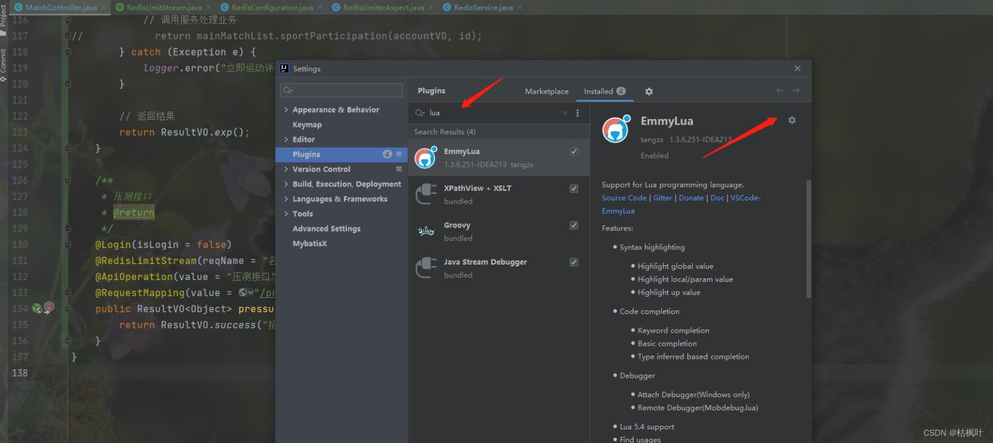Expand the Tools settings node

point(286,214)
